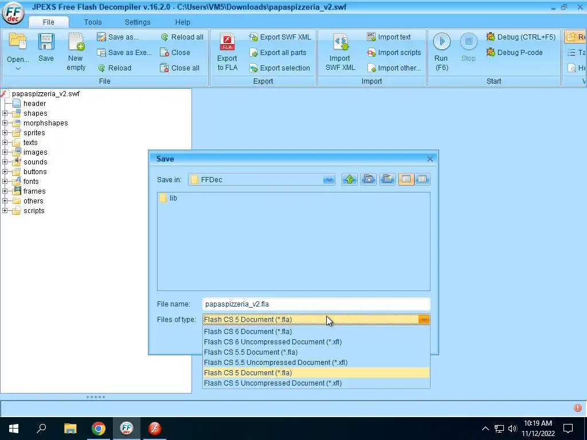Switch to the File ribbon tab

tap(48, 22)
